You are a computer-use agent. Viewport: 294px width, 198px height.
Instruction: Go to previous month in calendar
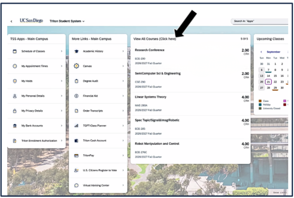[261, 52]
